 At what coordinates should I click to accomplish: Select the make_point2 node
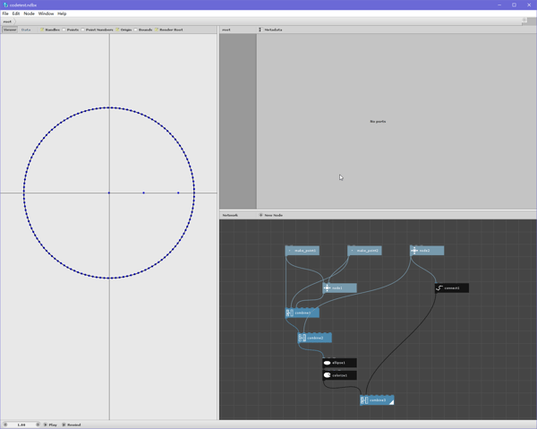(x=364, y=251)
